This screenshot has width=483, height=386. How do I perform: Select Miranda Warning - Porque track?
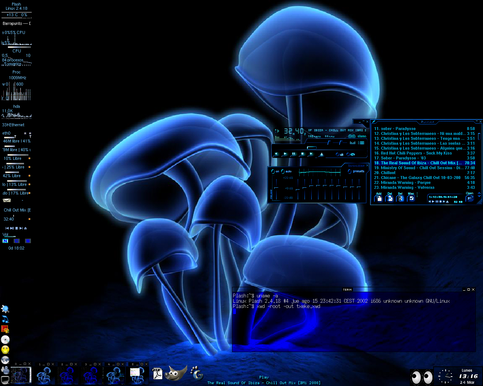tap(425, 182)
